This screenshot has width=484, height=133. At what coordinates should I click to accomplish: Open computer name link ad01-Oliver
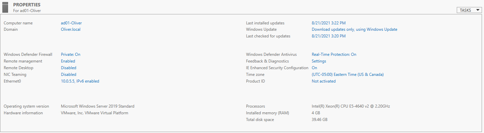(71, 23)
